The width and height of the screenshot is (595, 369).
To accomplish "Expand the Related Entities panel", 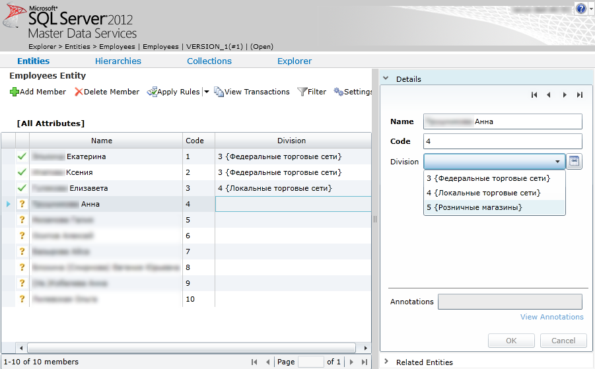I will [386, 362].
